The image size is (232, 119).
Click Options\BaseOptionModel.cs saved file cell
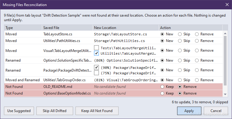[67, 93]
